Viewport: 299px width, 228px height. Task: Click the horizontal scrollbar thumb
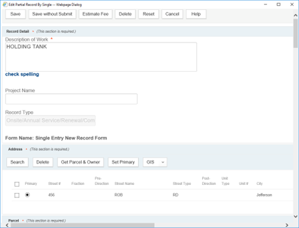pos(82,226)
